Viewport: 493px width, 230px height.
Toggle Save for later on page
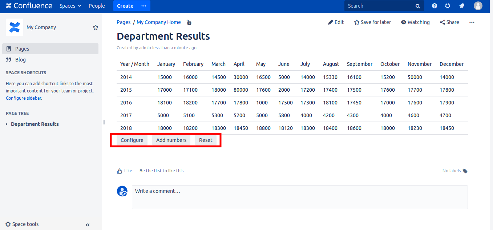click(372, 22)
